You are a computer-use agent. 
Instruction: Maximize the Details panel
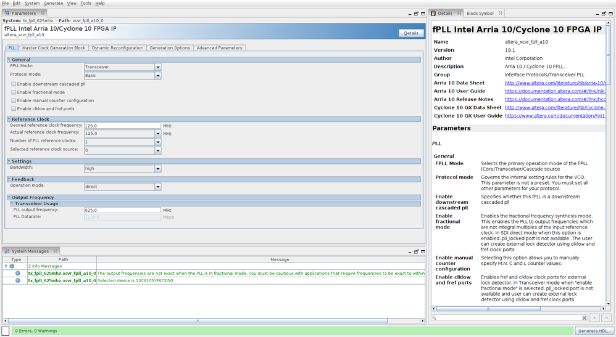click(610, 14)
